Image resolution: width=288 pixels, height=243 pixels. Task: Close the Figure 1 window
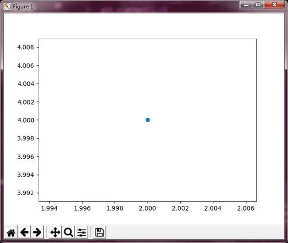(274, 5)
